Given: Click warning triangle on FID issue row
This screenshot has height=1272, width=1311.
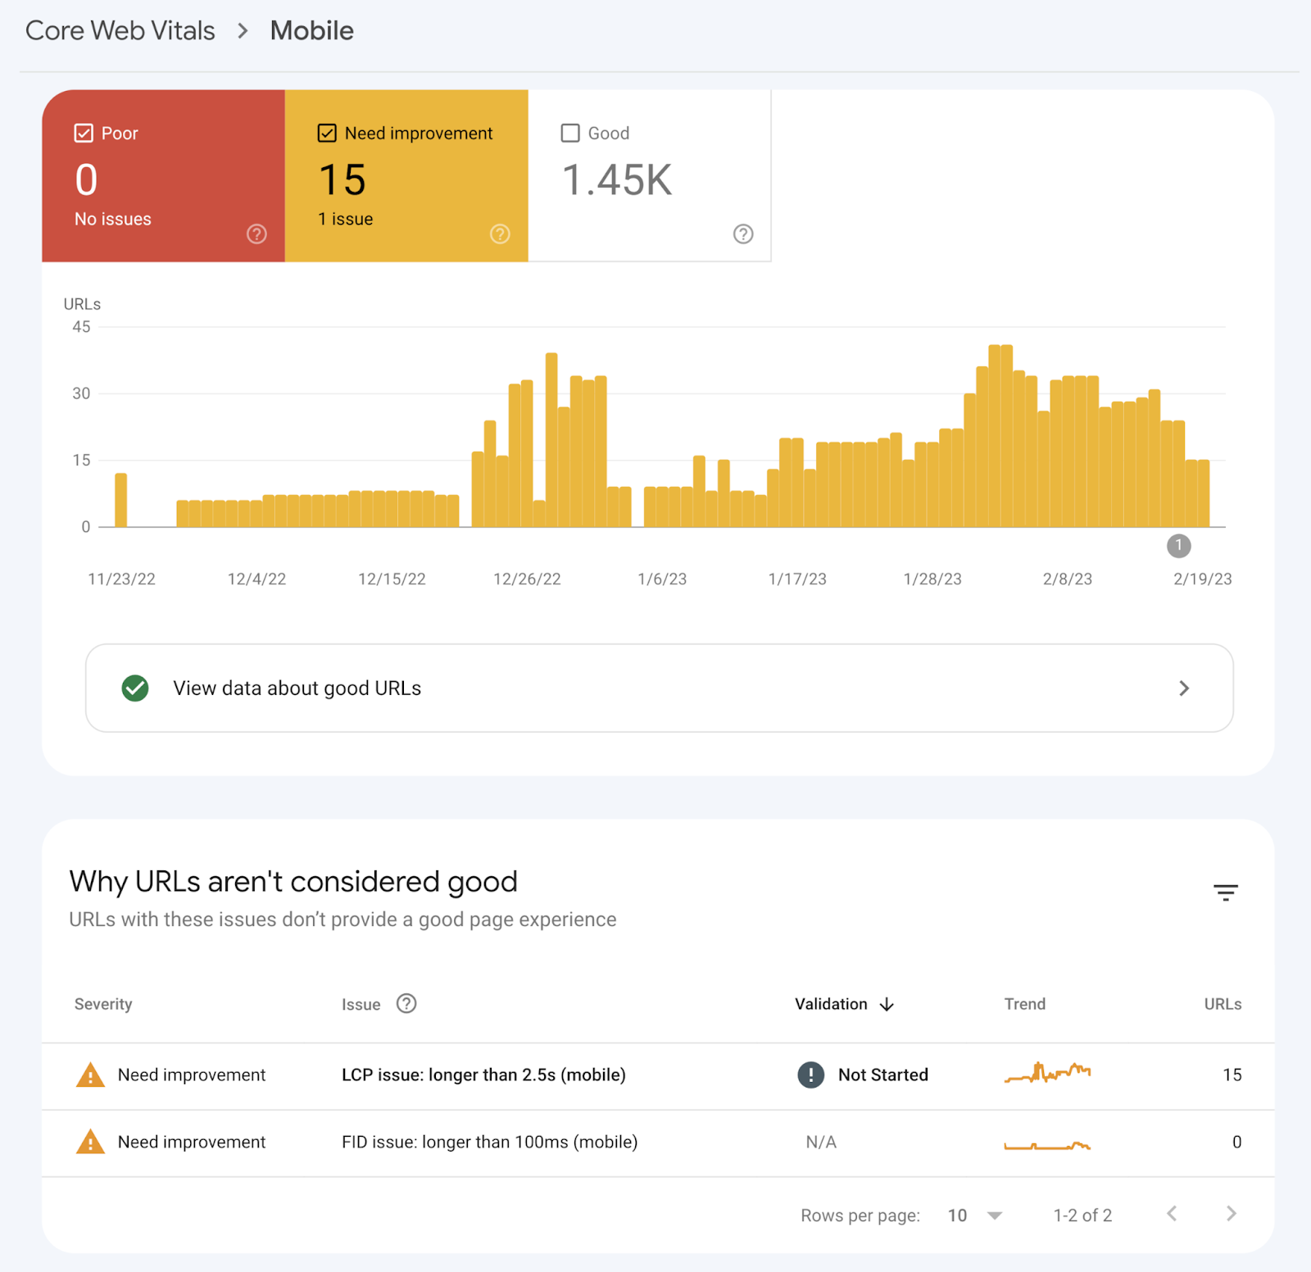Looking at the screenshot, I should [90, 1142].
